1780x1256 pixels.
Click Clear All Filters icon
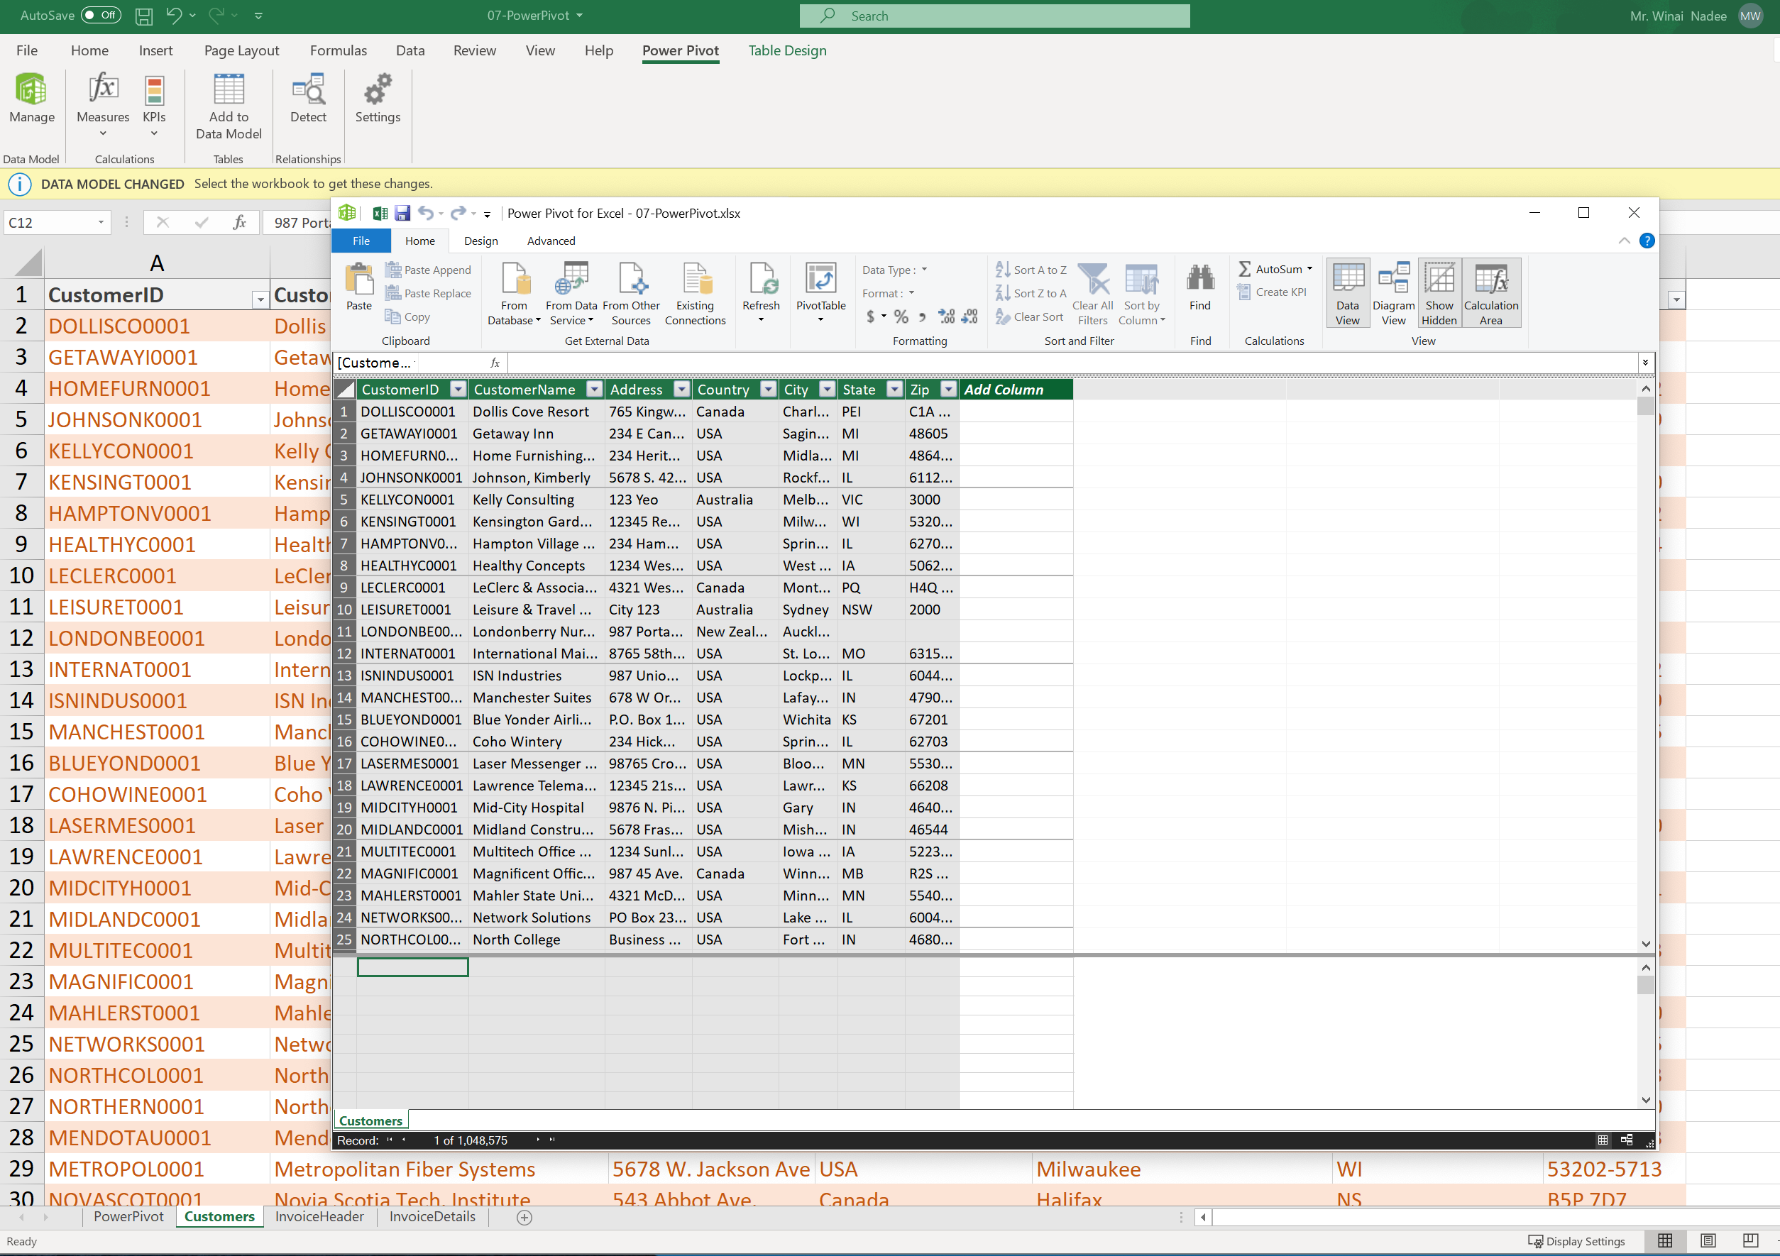click(1093, 294)
